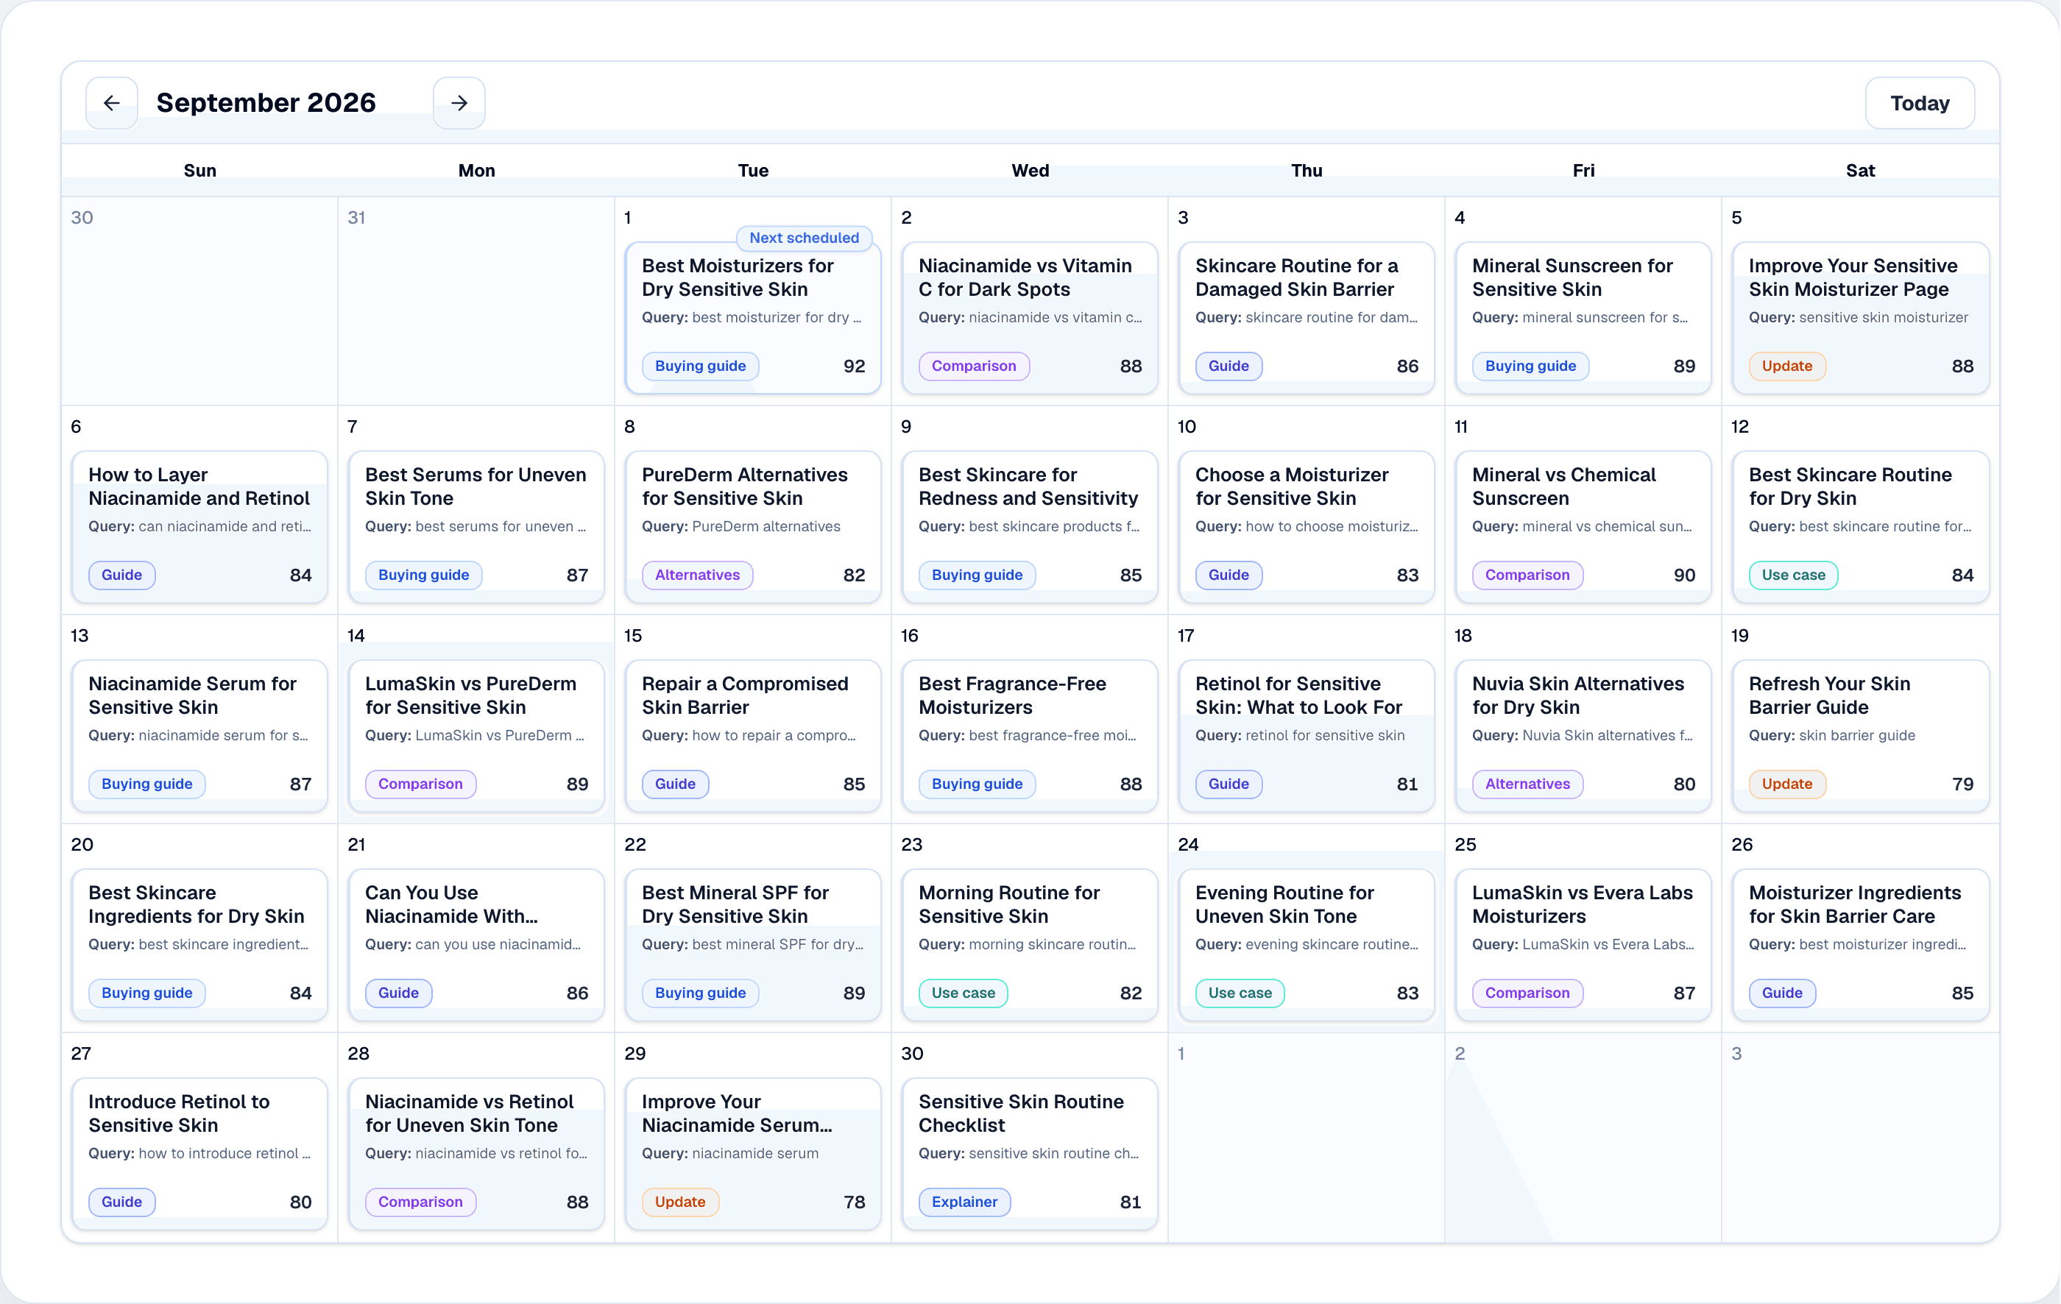Open LumaSkin vs Evera Labs Moisturizers card

[x=1583, y=945]
